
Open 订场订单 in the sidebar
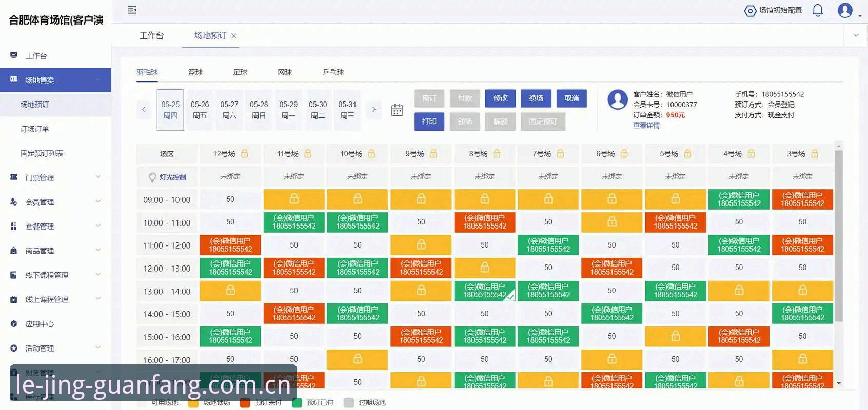[35, 129]
